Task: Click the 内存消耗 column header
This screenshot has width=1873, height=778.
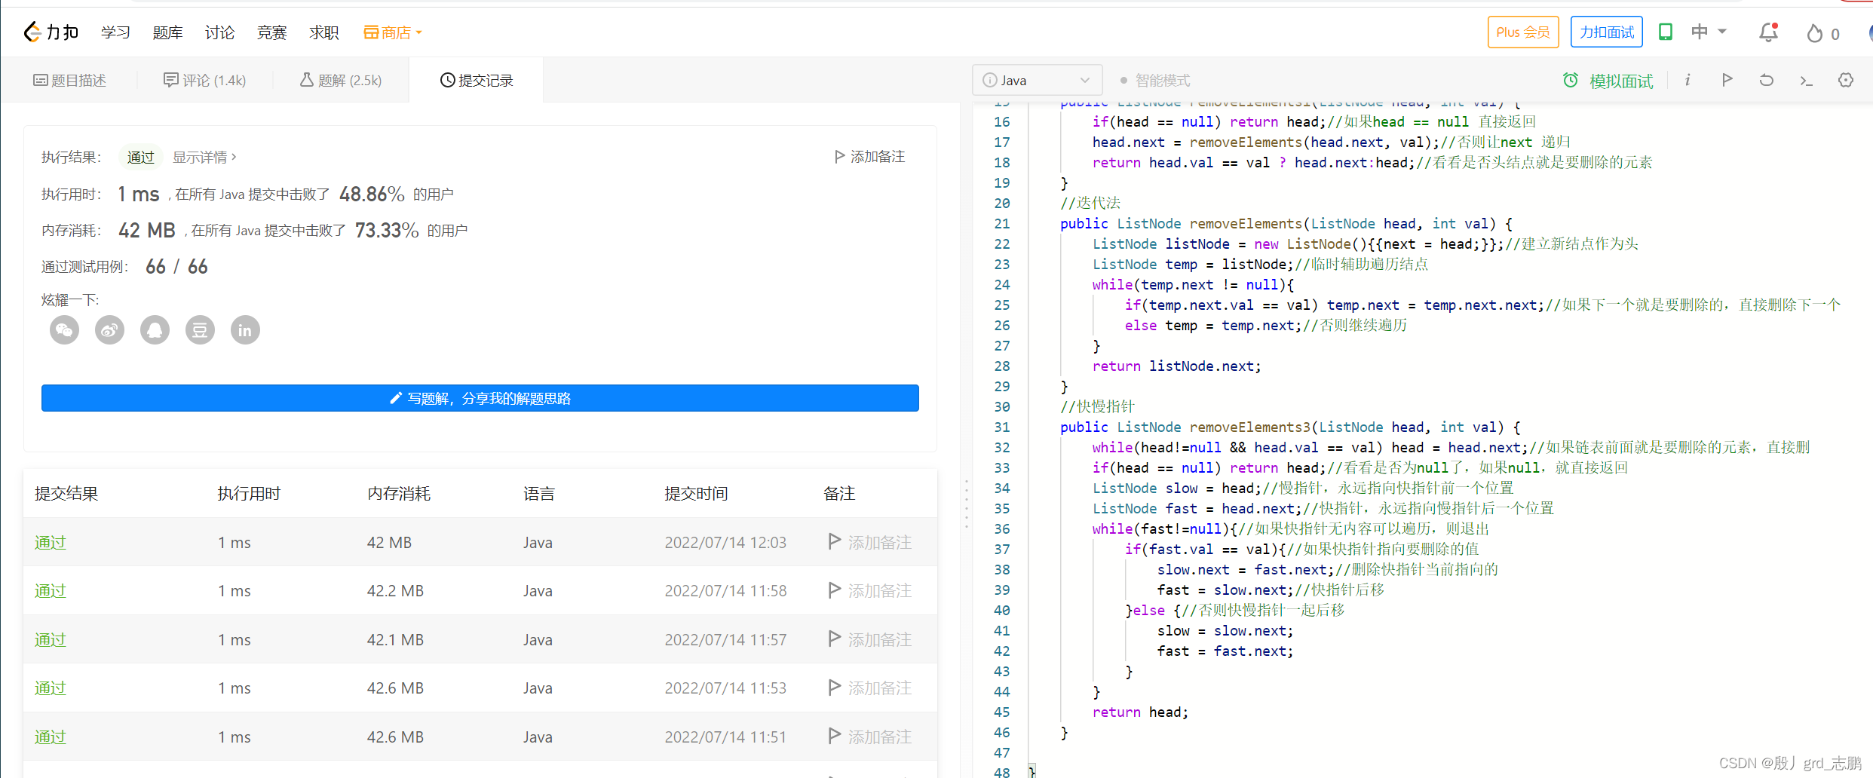Action: pos(399,493)
